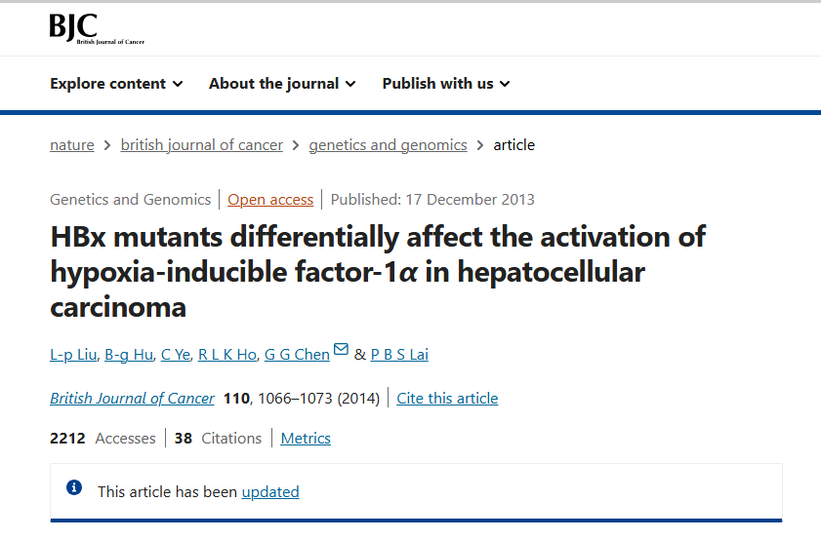Open the About the journal dropdown
821x540 pixels.
282,84
